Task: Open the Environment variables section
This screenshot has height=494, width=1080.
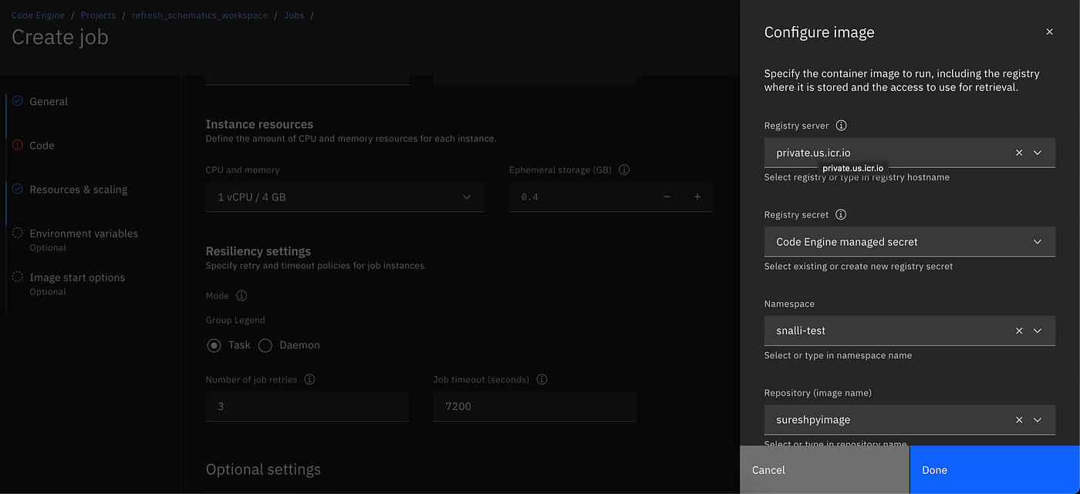Action: coord(83,234)
